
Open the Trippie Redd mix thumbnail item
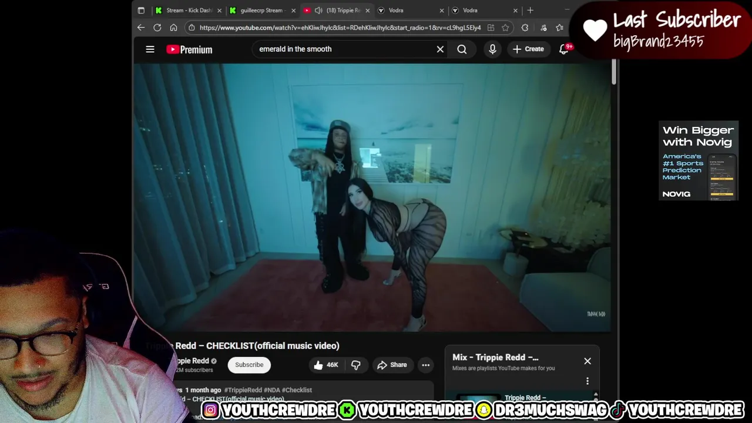click(x=479, y=398)
